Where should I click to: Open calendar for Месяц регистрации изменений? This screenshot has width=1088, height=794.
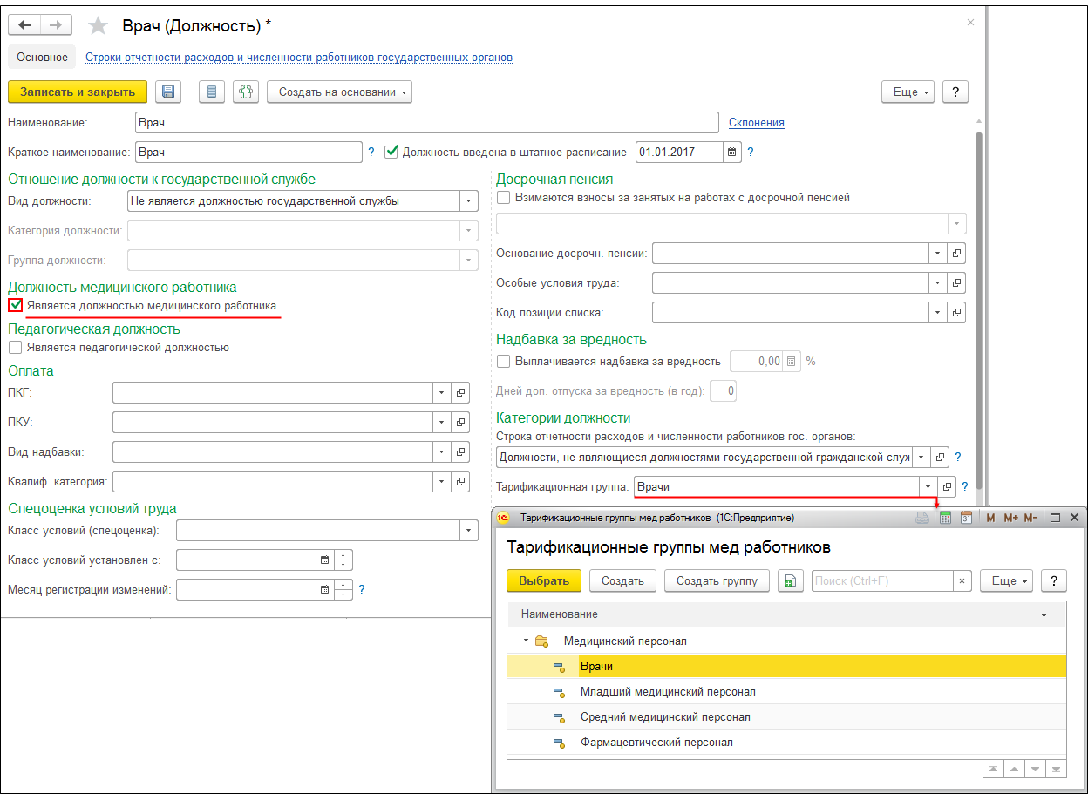click(x=324, y=589)
